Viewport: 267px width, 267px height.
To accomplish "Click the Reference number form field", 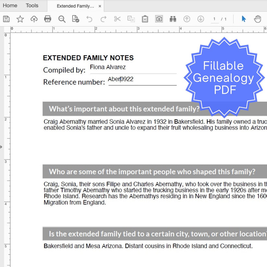I will click(143, 80).
